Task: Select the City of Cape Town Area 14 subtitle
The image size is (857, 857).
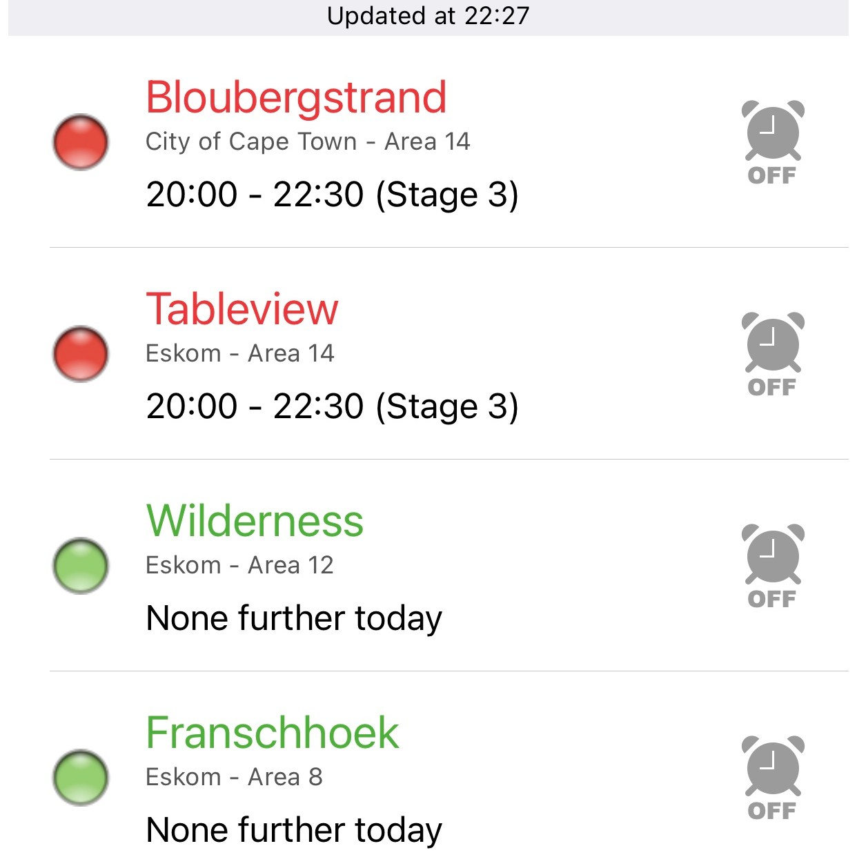Action: pyautogui.click(x=308, y=141)
